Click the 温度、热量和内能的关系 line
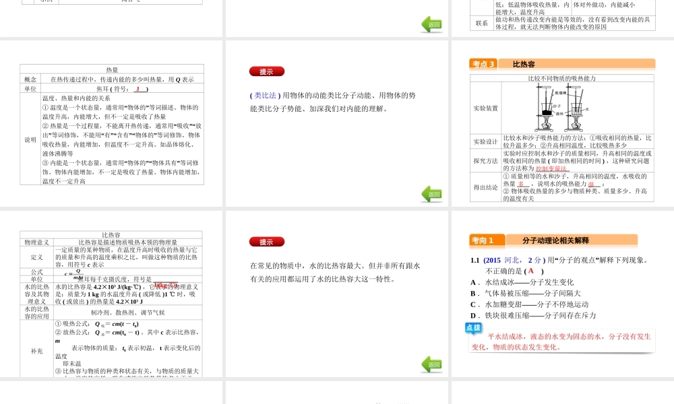 tap(76, 98)
